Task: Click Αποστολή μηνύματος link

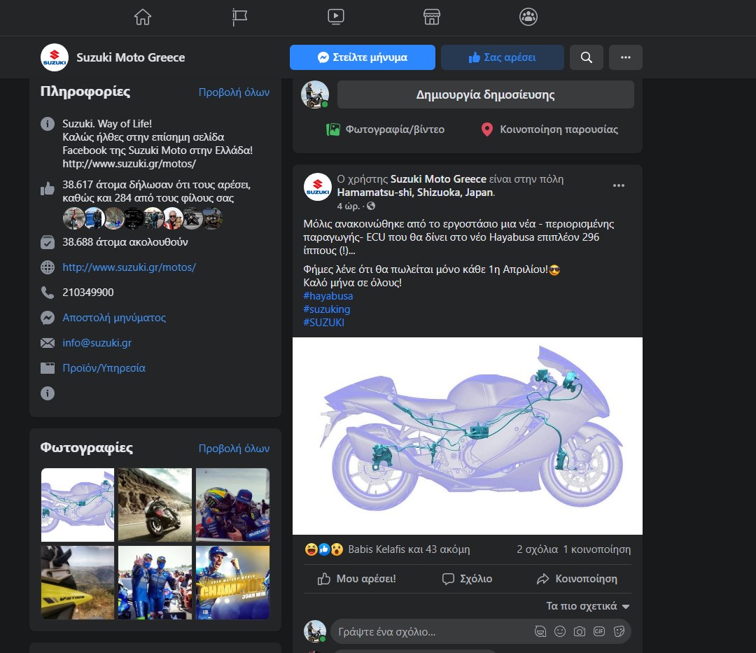Action: pos(114,318)
